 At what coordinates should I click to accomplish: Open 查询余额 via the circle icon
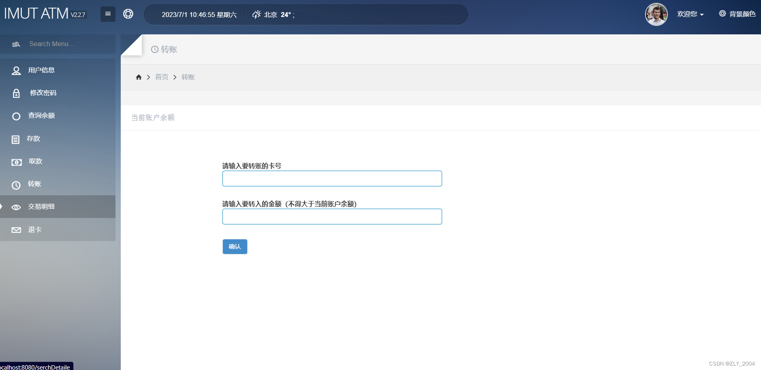point(16,116)
